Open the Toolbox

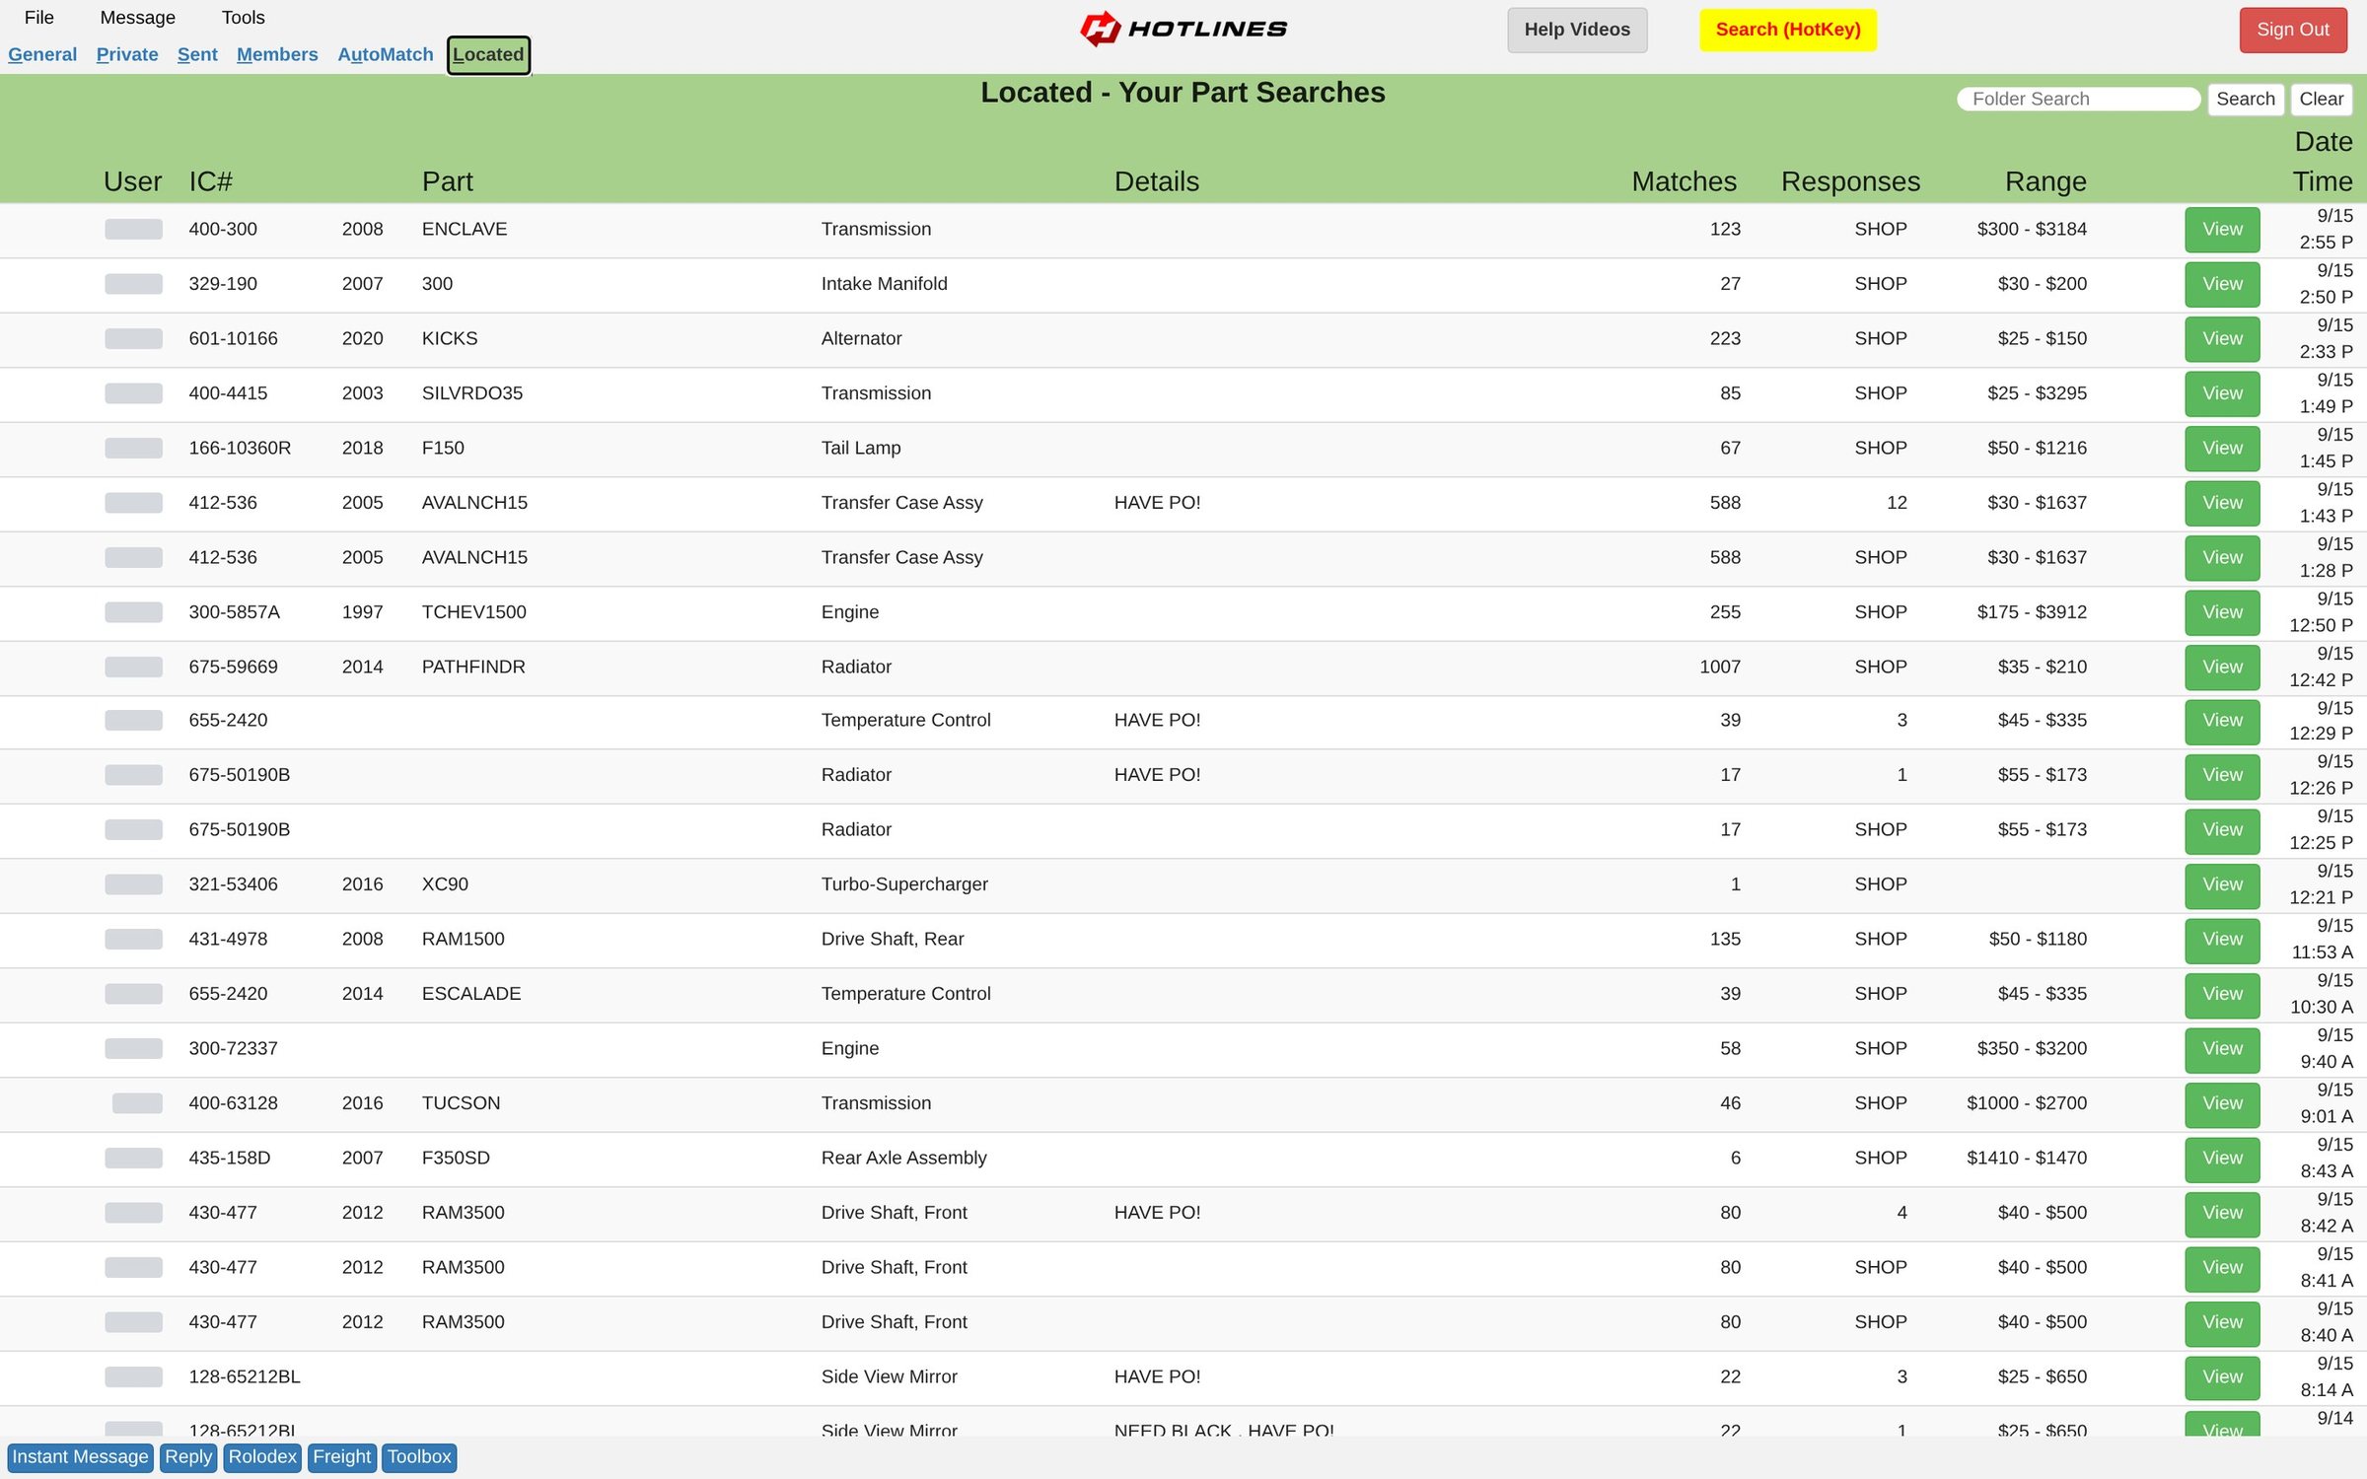pos(419,1457)
